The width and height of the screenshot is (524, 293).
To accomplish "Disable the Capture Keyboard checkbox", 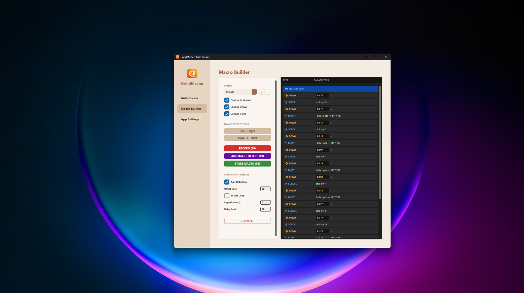I will (x=227, y=100).
